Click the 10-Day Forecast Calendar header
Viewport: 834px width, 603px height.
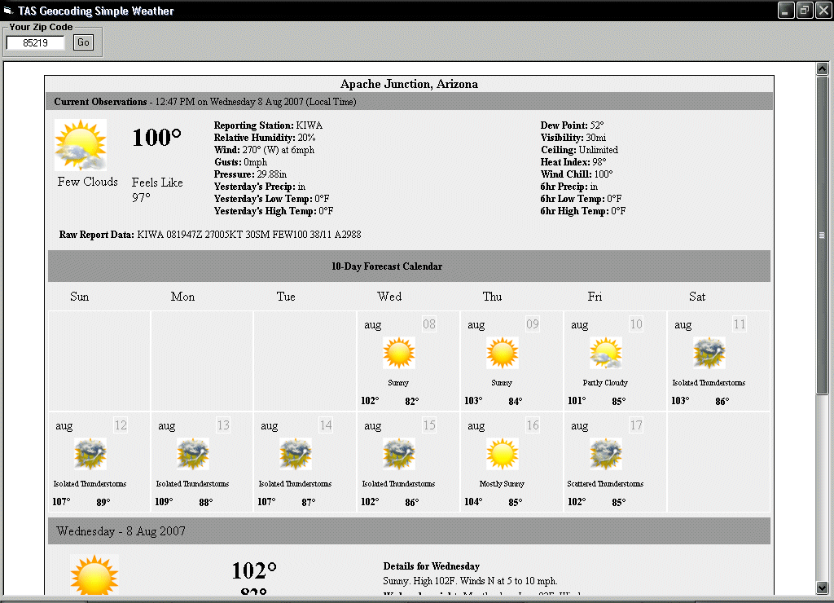click(x=409, y=266)
